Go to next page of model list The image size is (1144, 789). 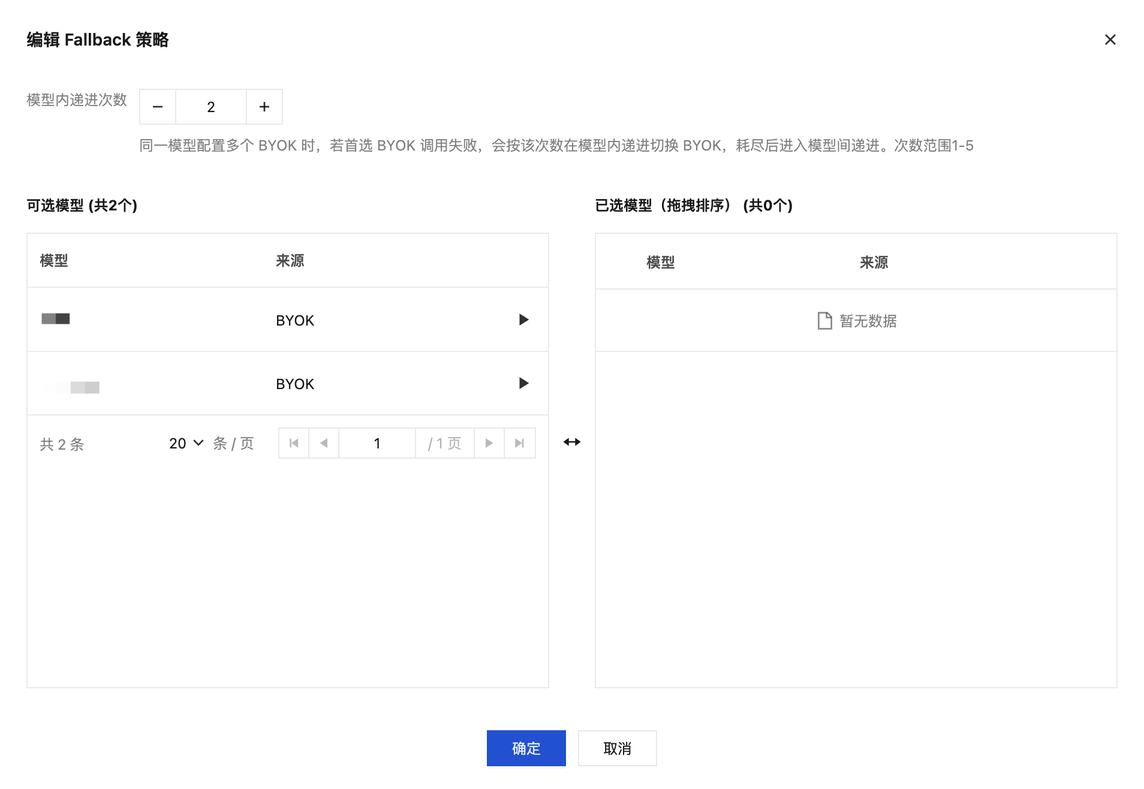point(489,443)
